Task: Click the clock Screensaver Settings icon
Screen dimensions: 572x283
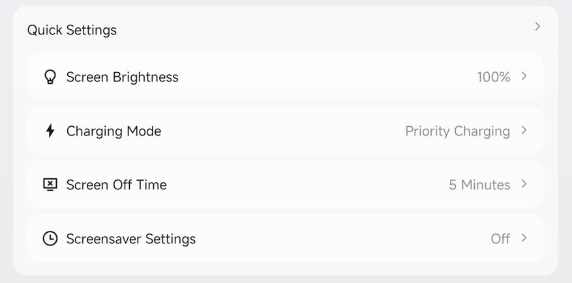Action: 50,239
